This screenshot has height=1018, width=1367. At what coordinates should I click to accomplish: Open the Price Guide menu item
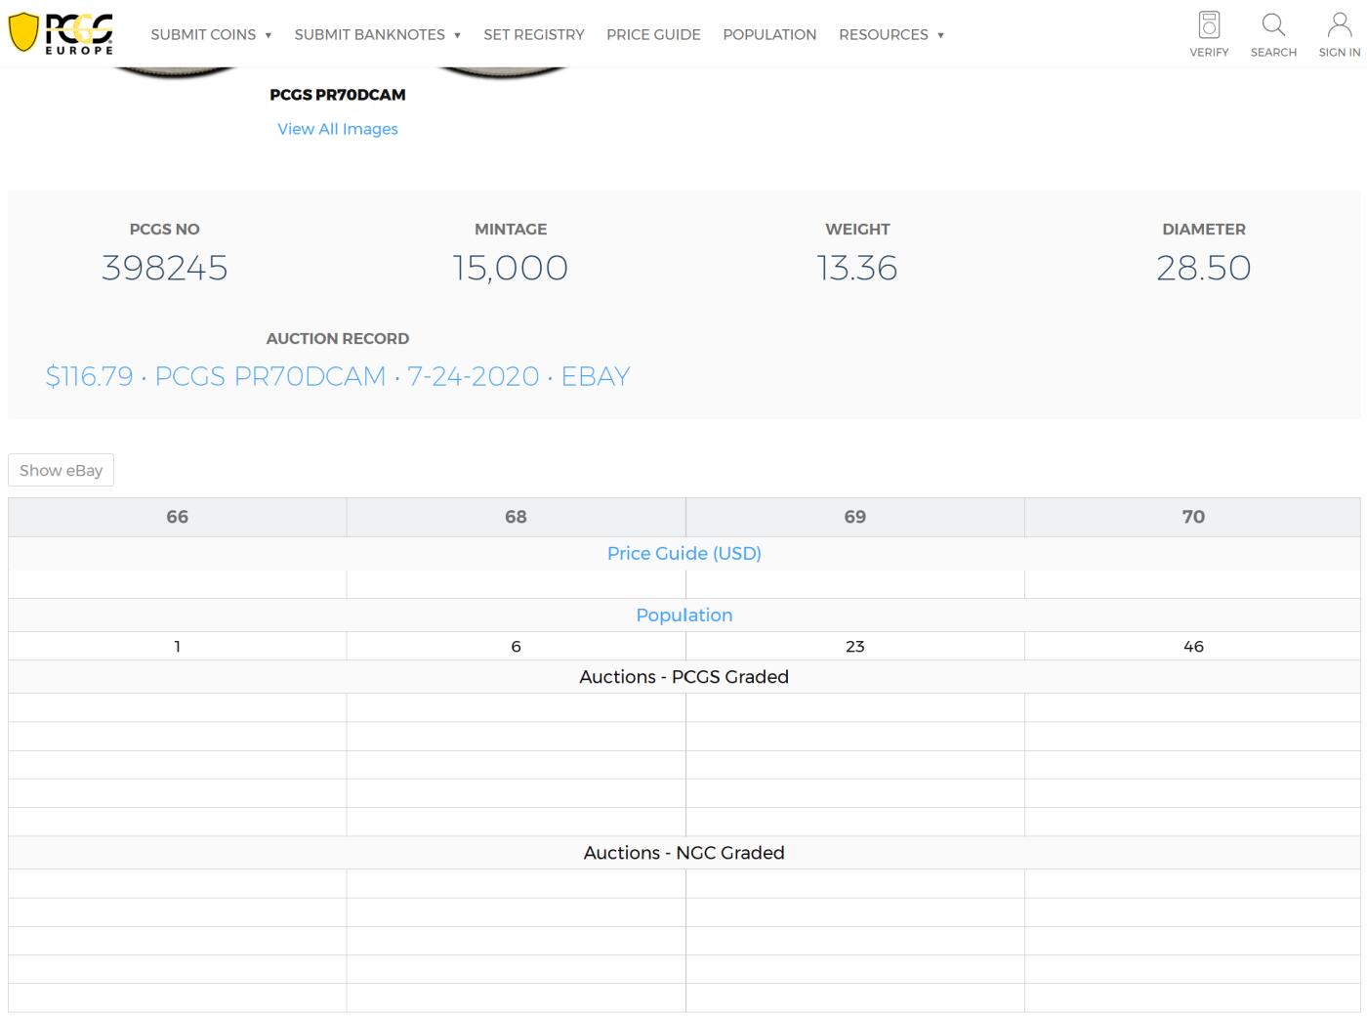click(653, 34)
